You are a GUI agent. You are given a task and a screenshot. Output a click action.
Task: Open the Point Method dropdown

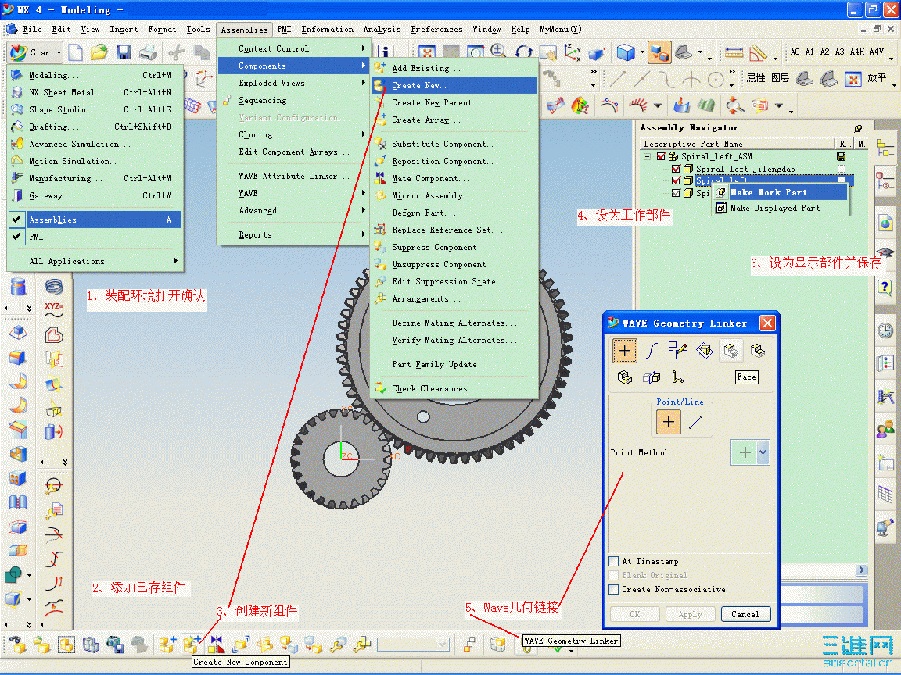pyautogui.click(x=763, y=452)
